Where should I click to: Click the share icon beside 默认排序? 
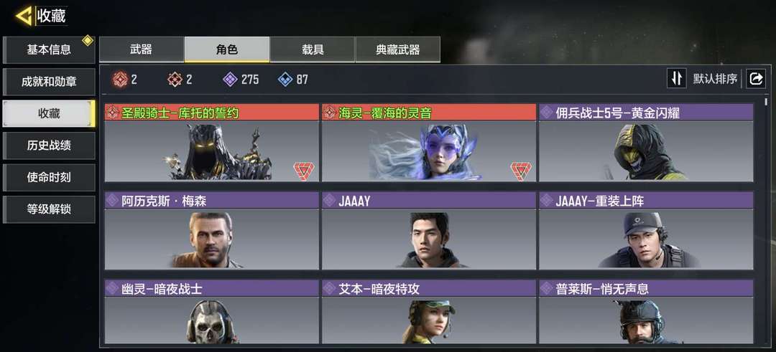tap(756, 78)
